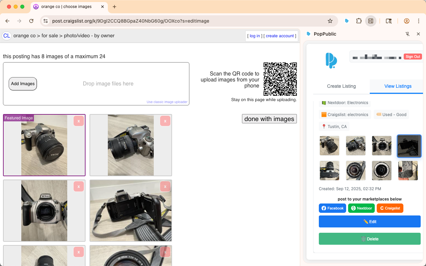The image size is (426, 266).
Task: Click the address bar URL
Action: (131, 21)
